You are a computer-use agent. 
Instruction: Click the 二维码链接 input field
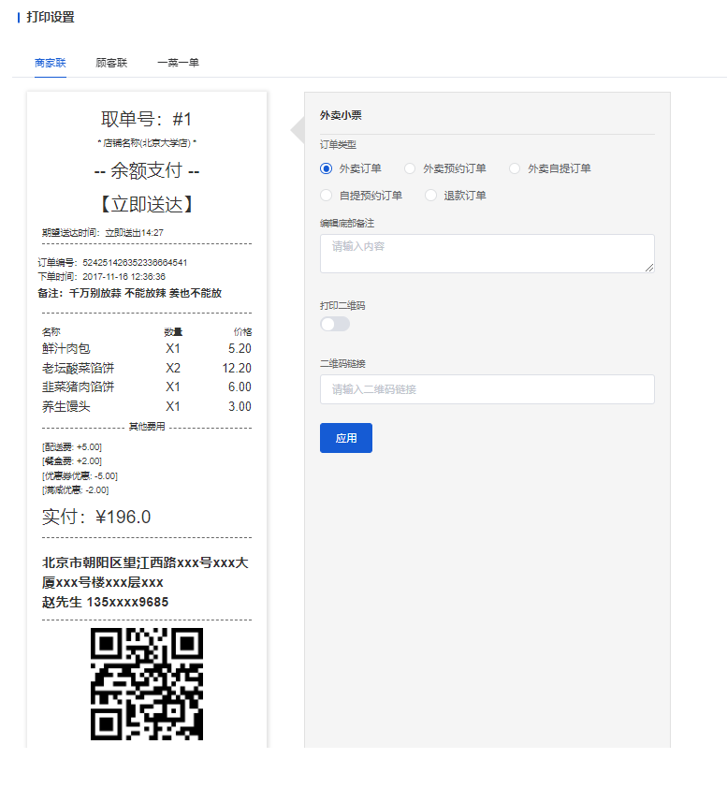pos(487,389)
